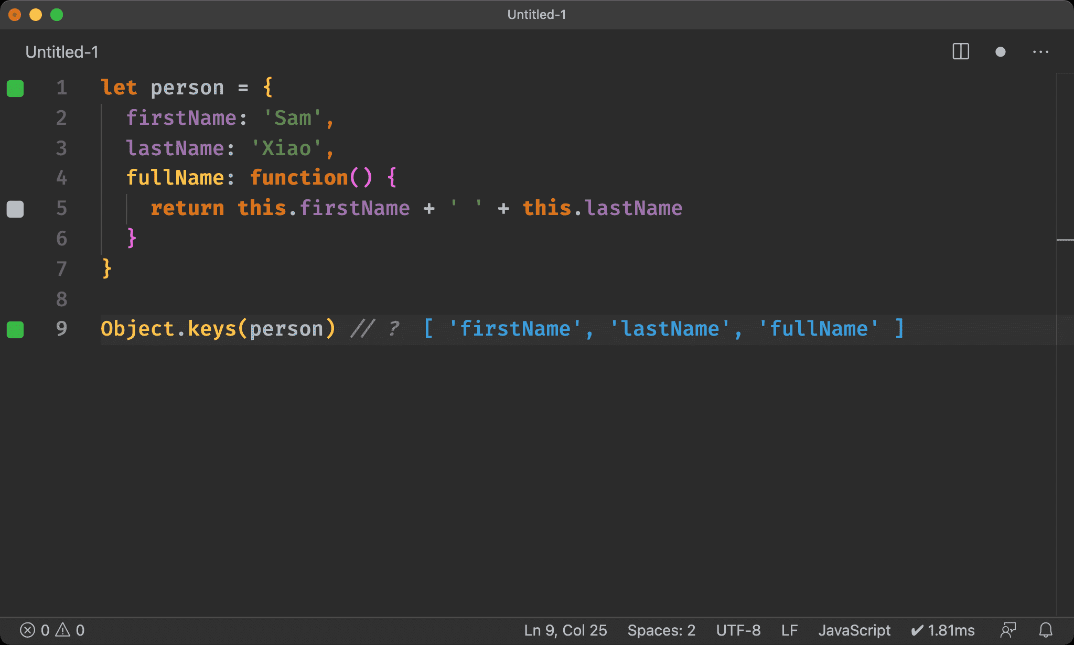1074x645 pixels.
Task: Click line number 4 in the gutter
Action: click(62, 178)
